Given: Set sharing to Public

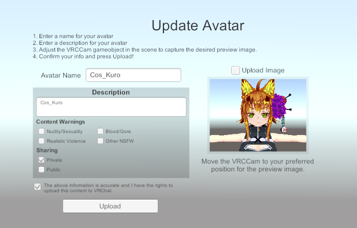Looking at the screenshot, I should pyautogui.click(x=42, y=169).
